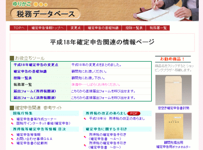Click the ゆりかご logo with yellow dots
203x150 pixels.
(x=30, y=4)
